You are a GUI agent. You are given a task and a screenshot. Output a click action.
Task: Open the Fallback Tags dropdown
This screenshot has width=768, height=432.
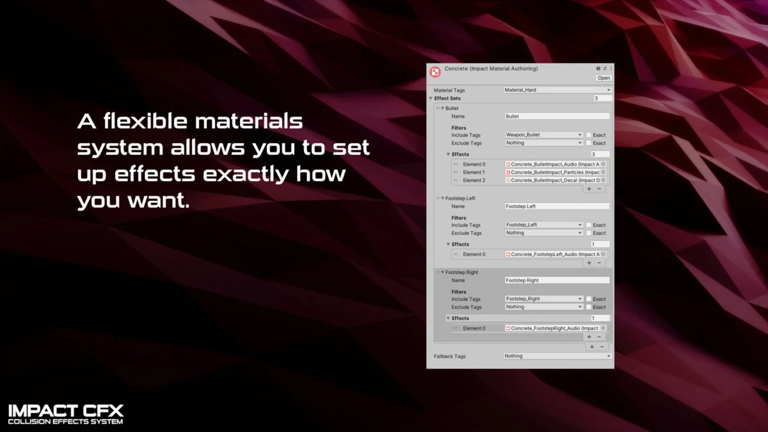557,356
